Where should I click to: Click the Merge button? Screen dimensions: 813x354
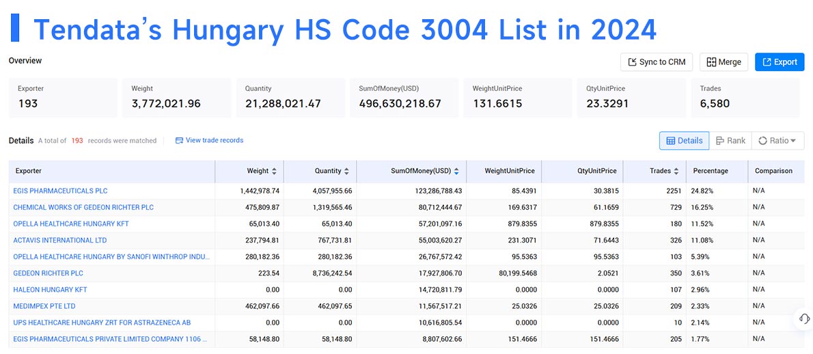pos(724,62)
